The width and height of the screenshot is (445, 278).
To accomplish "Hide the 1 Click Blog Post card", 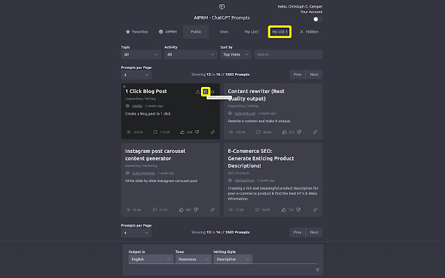I will pyautogui.click(x=124, y=86).
